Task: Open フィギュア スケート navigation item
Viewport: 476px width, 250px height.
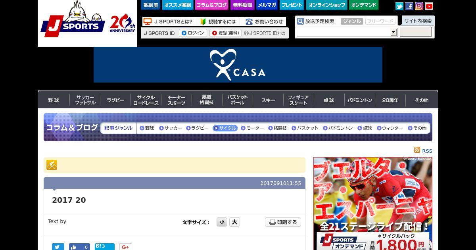Action: coord(298,100)
